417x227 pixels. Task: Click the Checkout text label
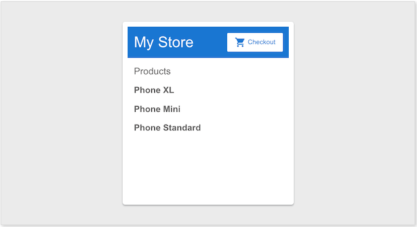click(x=261, y=42)
